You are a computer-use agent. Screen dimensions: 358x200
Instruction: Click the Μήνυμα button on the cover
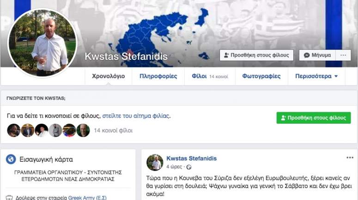(317, 55)
